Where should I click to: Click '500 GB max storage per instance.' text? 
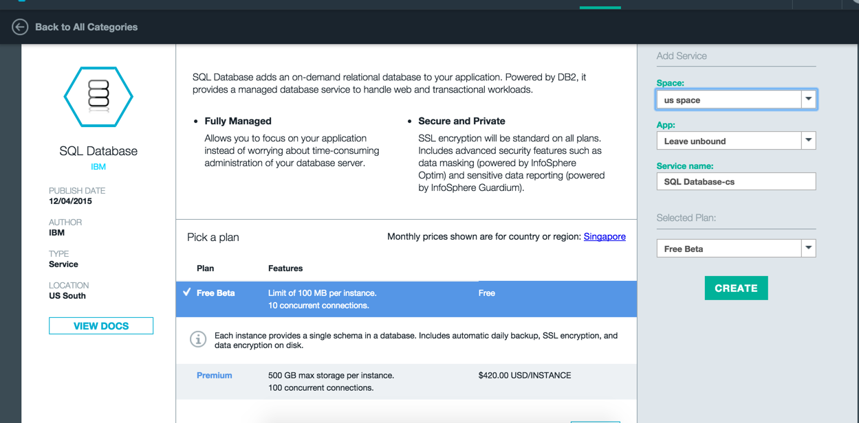click(331, 375)
